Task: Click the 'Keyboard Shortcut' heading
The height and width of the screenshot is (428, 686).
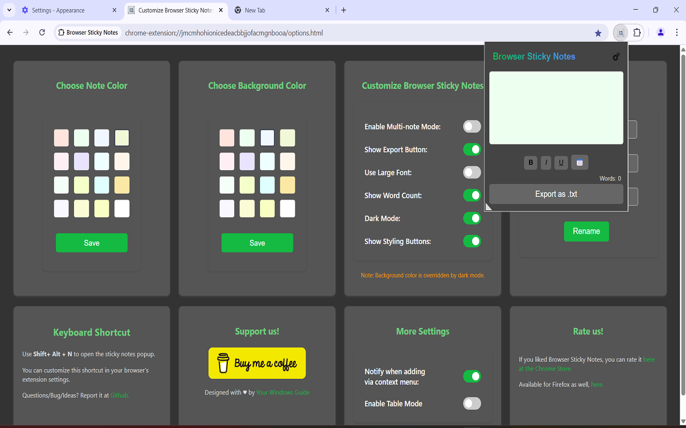Action: click(x=92, y=333)
